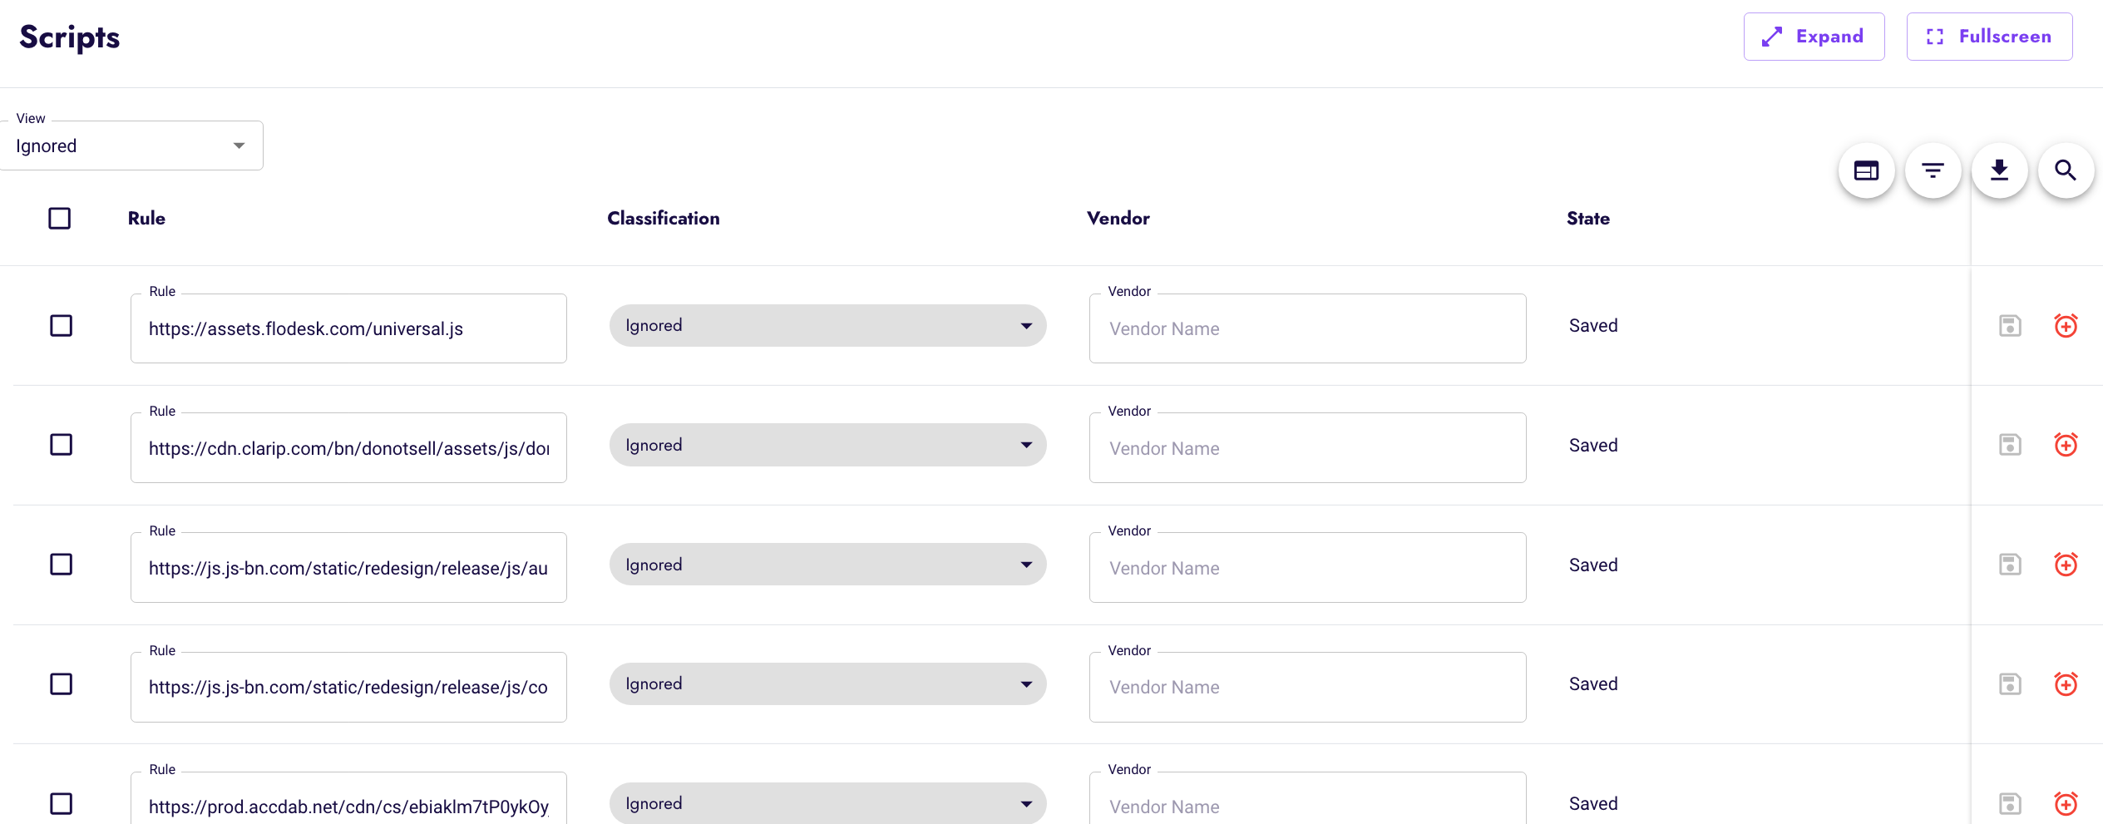2103x824 pixels.
Task: Click red alarm-add icon for clarip row
Action: coord(2066,445)
